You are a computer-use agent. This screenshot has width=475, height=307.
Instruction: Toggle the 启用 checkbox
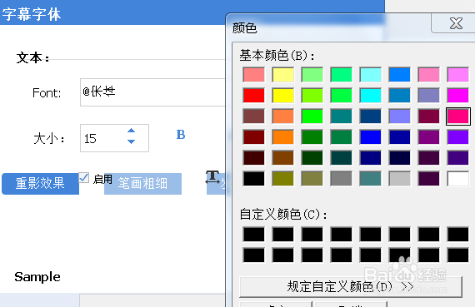tap(84, 178)
